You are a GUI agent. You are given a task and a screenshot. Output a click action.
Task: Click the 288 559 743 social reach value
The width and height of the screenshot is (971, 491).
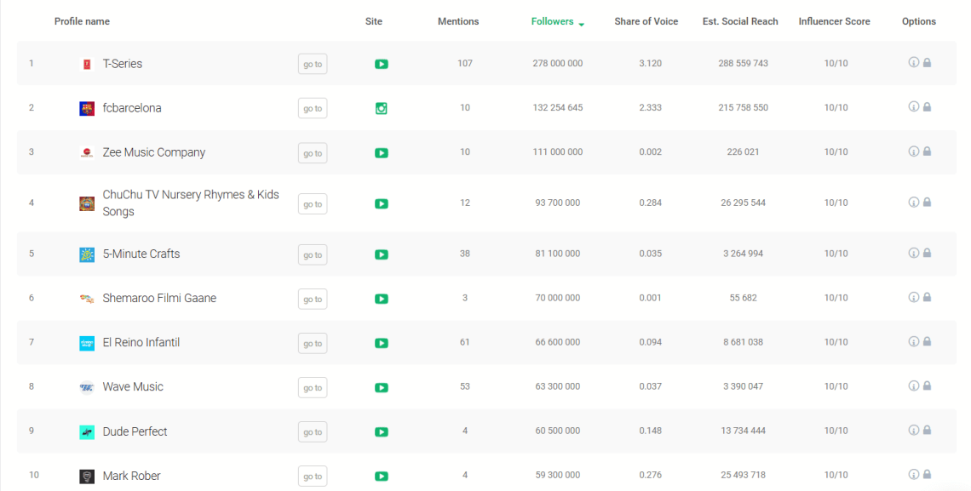(743, 63)
